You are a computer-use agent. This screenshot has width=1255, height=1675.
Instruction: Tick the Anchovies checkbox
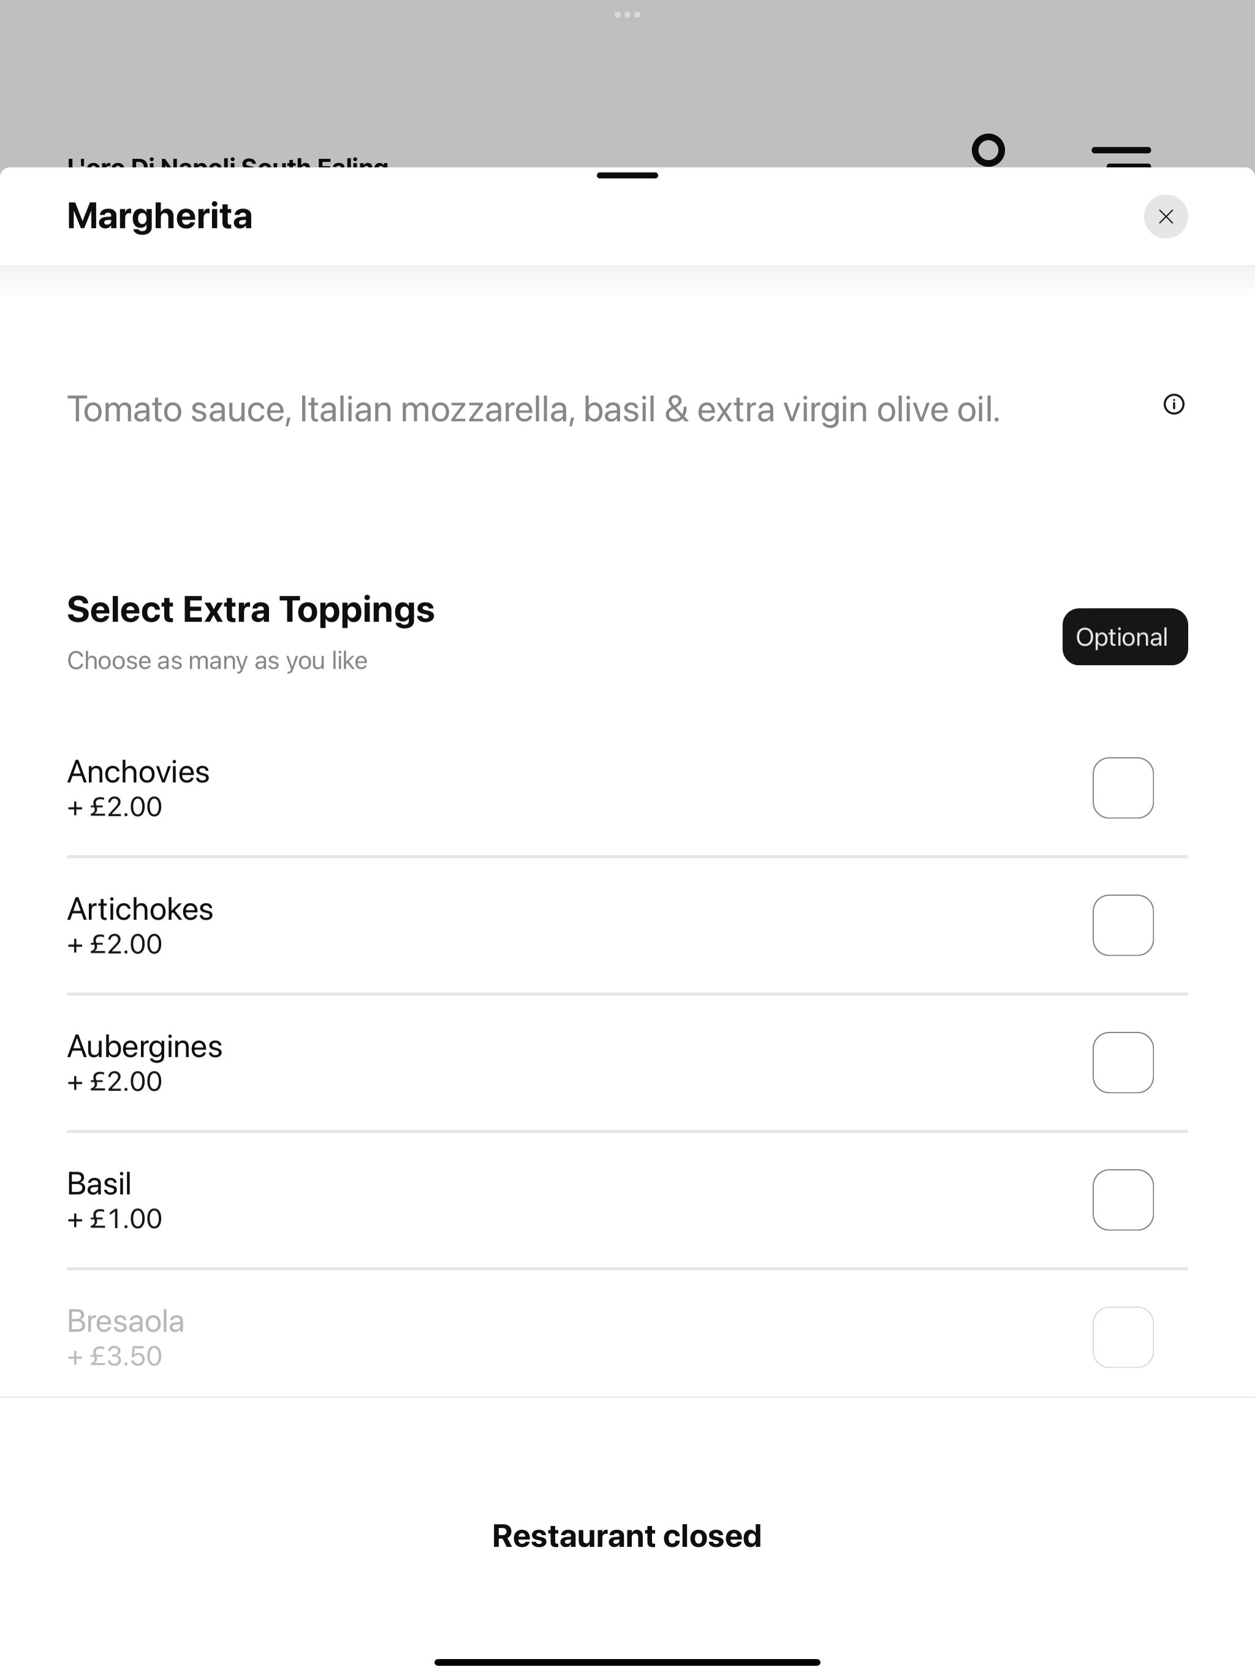[1123, 787]
